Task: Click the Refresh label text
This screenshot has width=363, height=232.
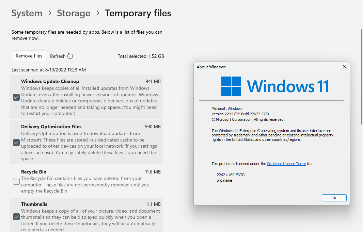Action: [58, 56]
